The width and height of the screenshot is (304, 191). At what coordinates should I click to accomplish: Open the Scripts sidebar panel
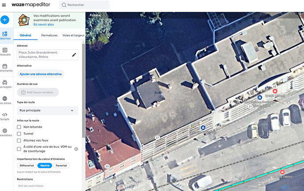(x=5, y=117)
